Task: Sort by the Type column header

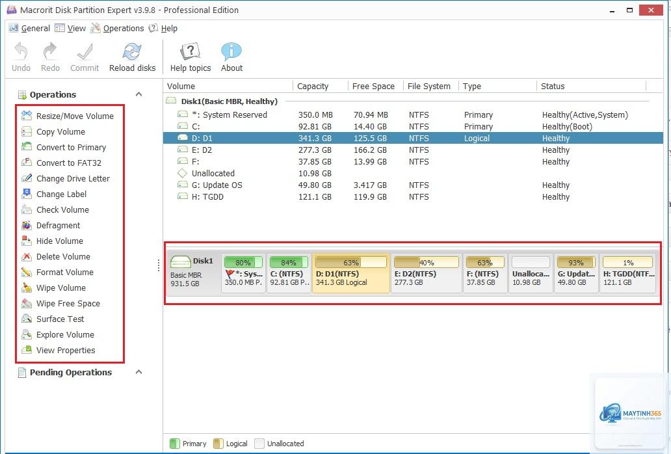Action: pos(497,86)
